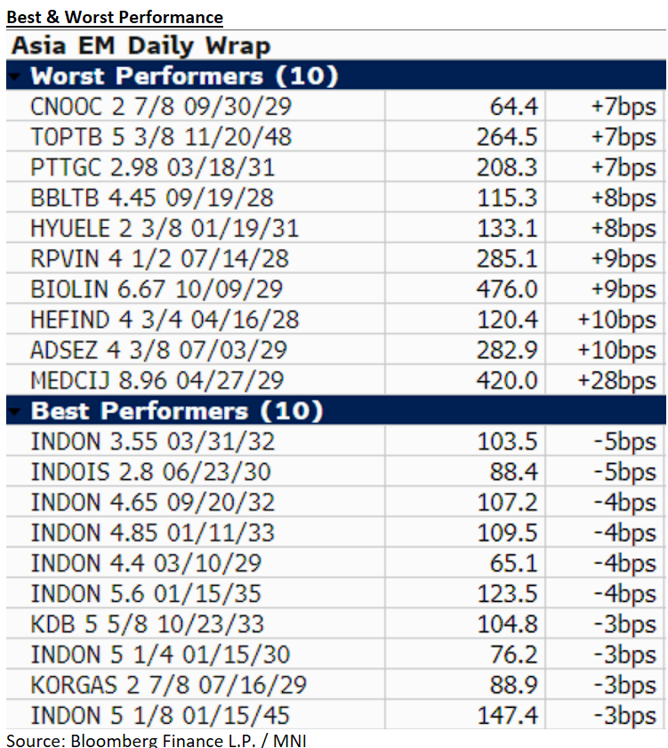Select the TOPTB 5 3/8 11/20/48 row
The width and height of the screenshot is (668, 748).
(x=161, y=137)
